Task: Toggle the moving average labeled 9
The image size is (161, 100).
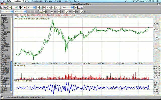Action: pos(47,12)
